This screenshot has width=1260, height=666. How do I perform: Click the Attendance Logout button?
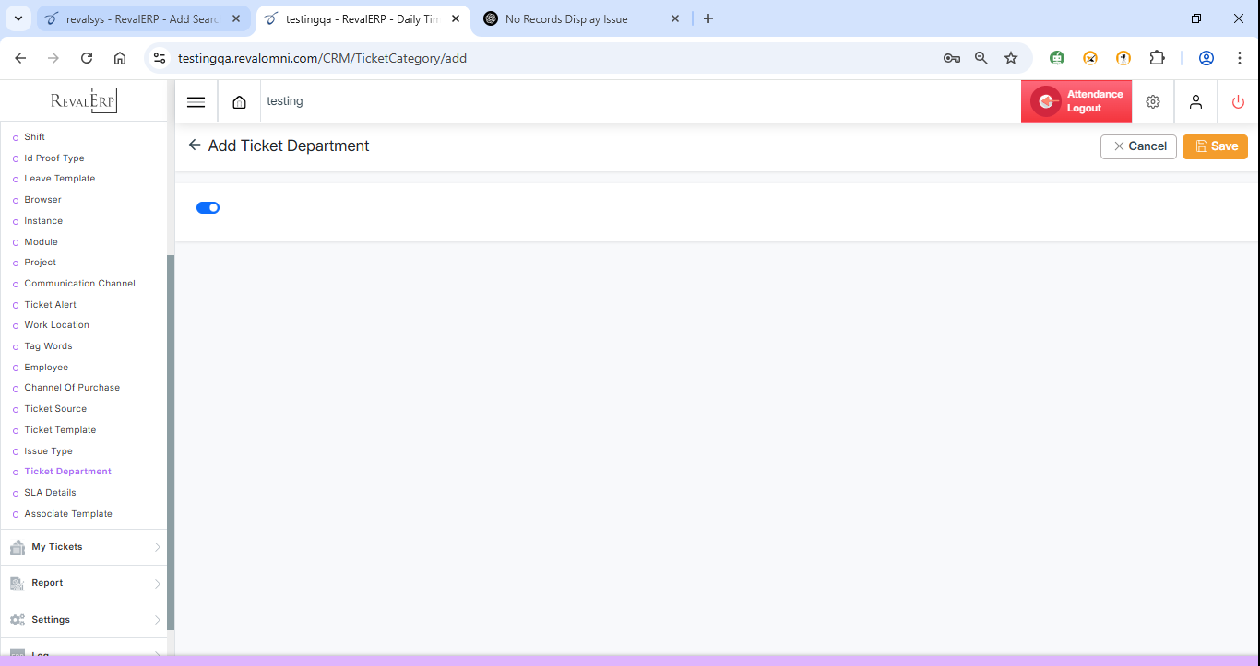pos(1076,101)
